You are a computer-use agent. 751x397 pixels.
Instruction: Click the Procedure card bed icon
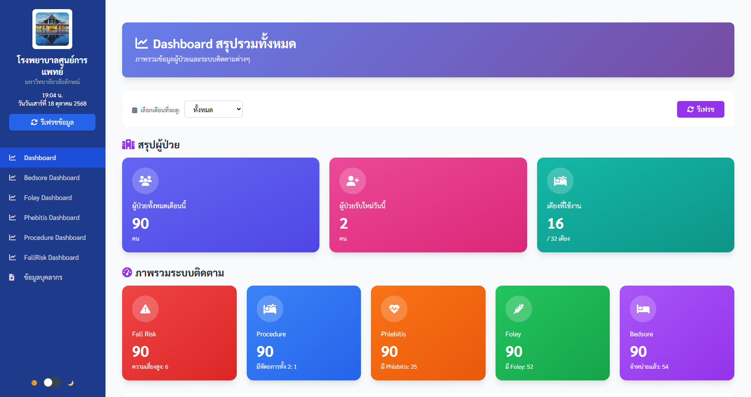[270, 309]
